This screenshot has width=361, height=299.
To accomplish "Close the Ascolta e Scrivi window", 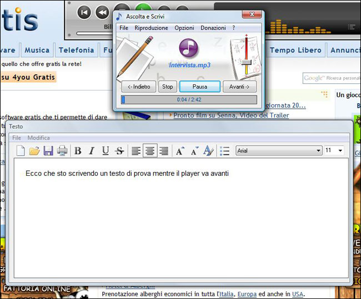I will [x=252, y=14].
